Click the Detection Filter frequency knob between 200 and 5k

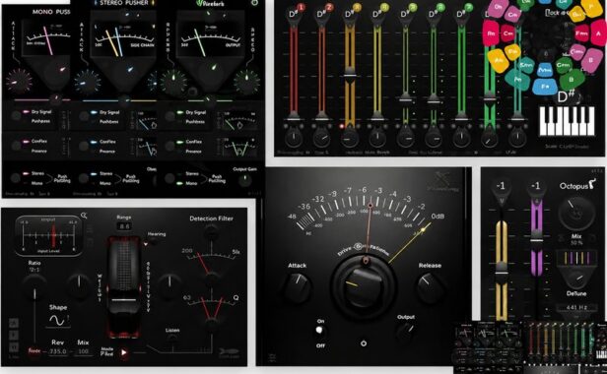pos(211,280)
